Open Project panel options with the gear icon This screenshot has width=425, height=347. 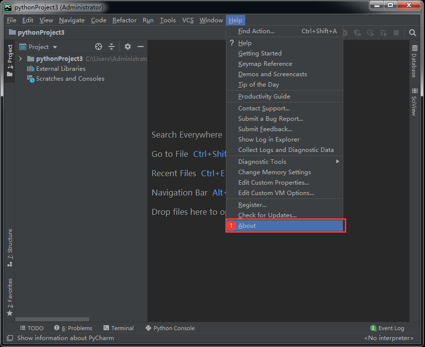[x=127, y=47]
